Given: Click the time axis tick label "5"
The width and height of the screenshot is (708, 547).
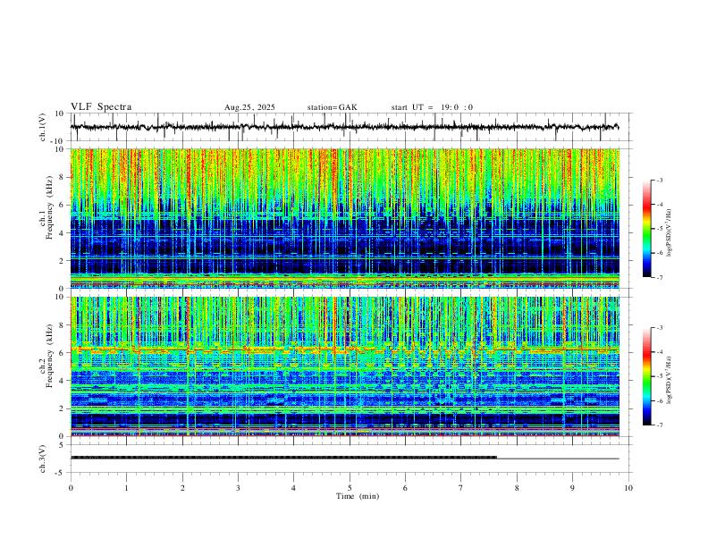Looking at the screenshot, I should [x=350, y=488].
